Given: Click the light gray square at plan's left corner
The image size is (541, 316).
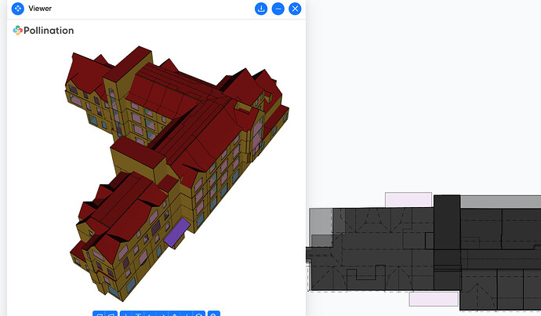Looking at the screenshot, I should coord(320,222).
